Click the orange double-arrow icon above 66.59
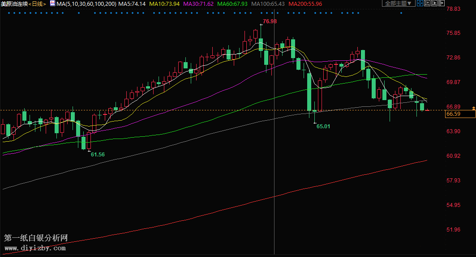 [473, 109]
